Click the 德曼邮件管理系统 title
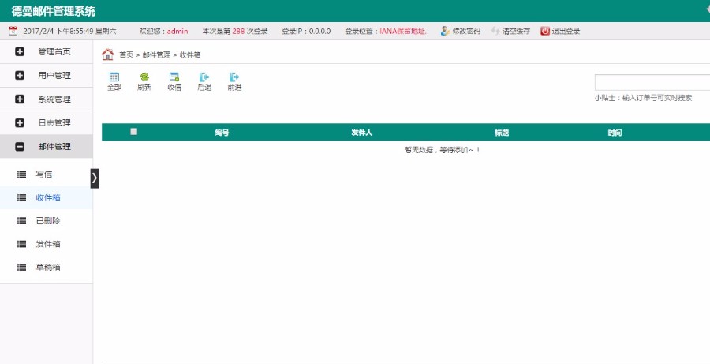The width and height of the screenshot is (710, 364). click(54, 11)
